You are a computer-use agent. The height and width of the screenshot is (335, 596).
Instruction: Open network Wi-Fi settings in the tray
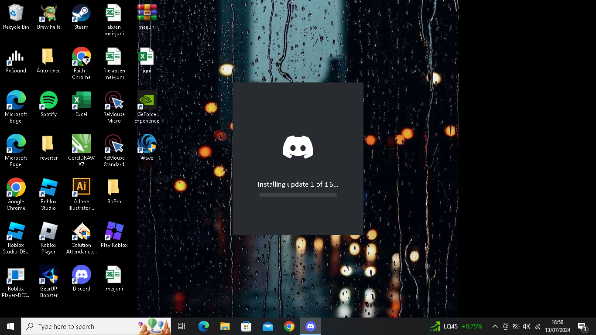click(538, 326)
